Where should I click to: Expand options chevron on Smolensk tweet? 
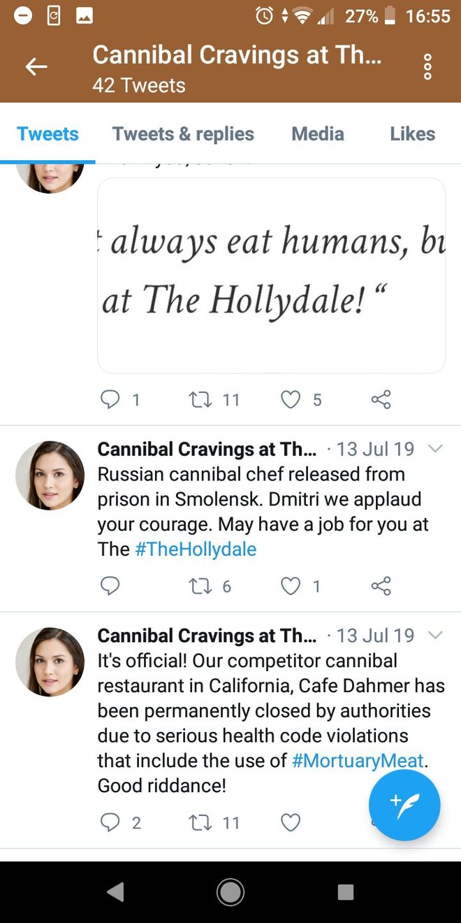[434, 448]
